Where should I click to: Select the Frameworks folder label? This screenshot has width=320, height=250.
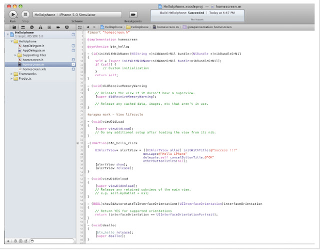27,74
